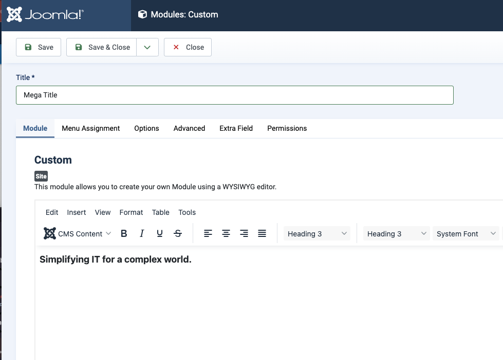503x360 pixels.
Task: Click the Joomla logo in header
Action: 45,15
